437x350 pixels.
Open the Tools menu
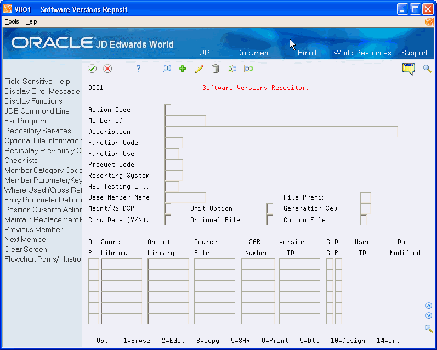[12, 21]
